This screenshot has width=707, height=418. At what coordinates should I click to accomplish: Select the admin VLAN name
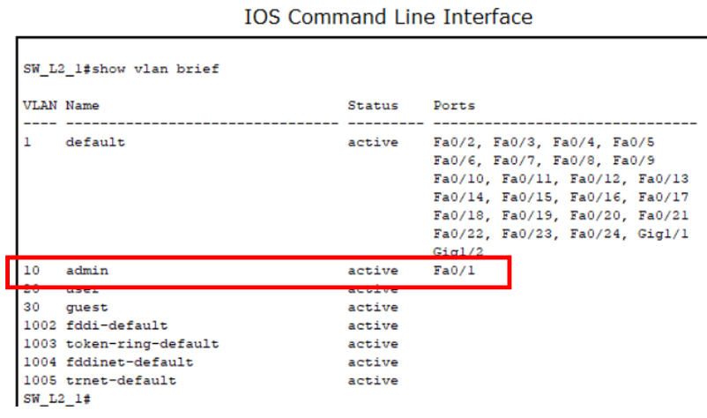tap(86, 271)
